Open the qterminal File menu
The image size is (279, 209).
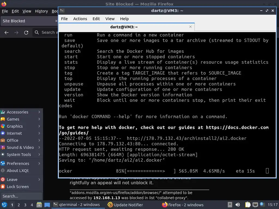point(64,19)
